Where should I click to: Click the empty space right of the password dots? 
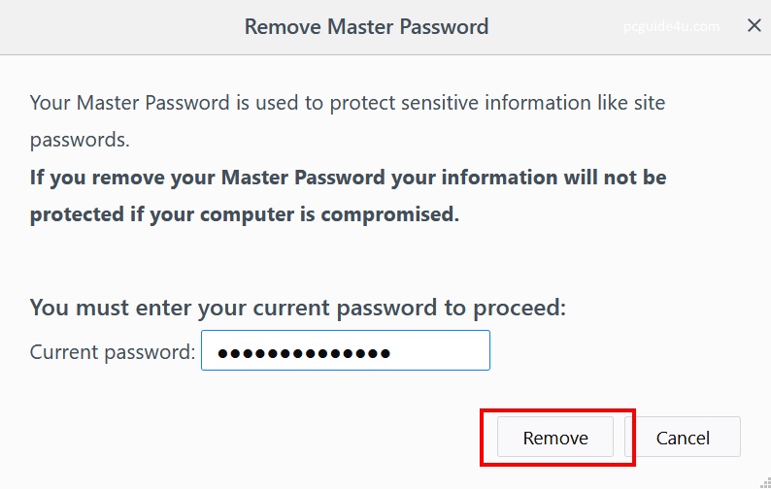(442, 351)
